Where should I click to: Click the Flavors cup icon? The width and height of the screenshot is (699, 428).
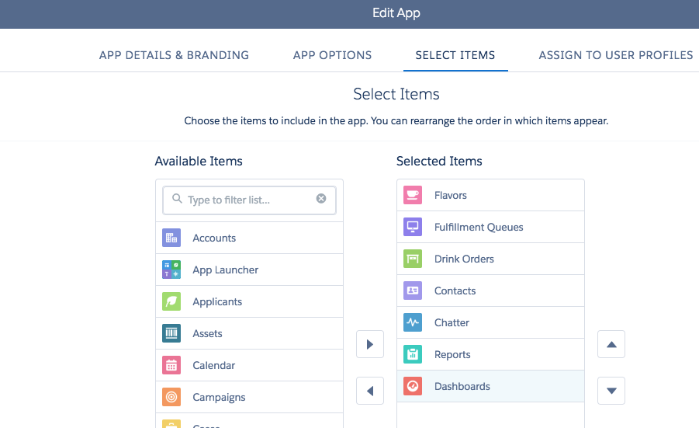(x=413, y=195)
